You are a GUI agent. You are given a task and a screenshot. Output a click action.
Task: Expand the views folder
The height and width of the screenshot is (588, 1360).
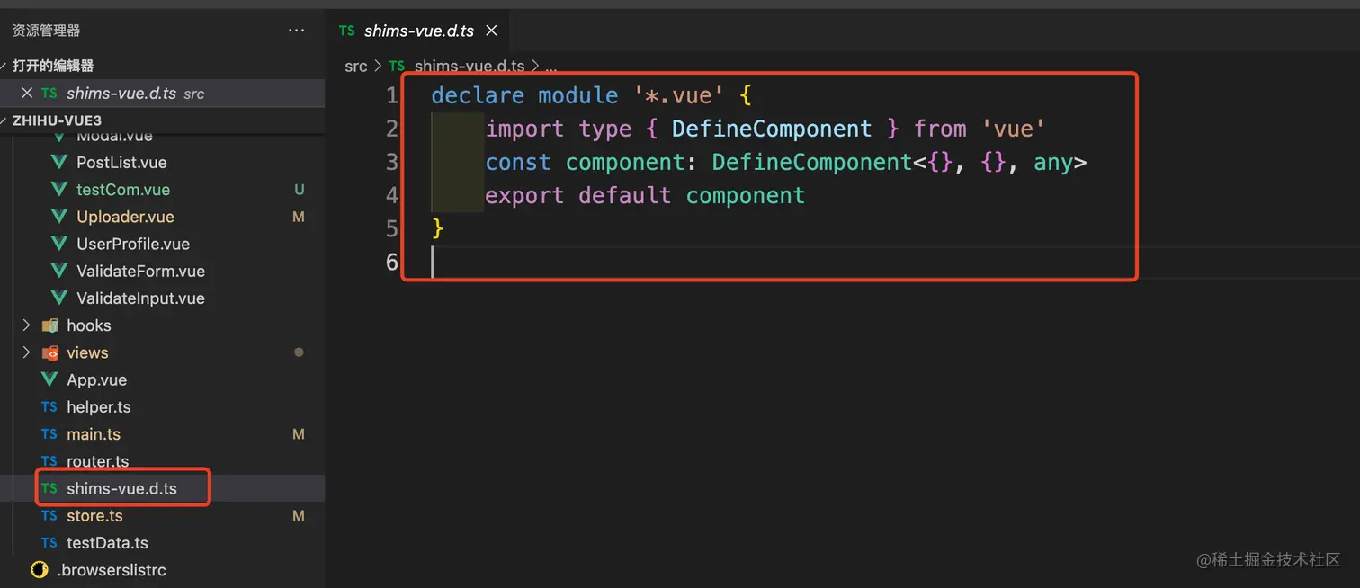[26, 352]
